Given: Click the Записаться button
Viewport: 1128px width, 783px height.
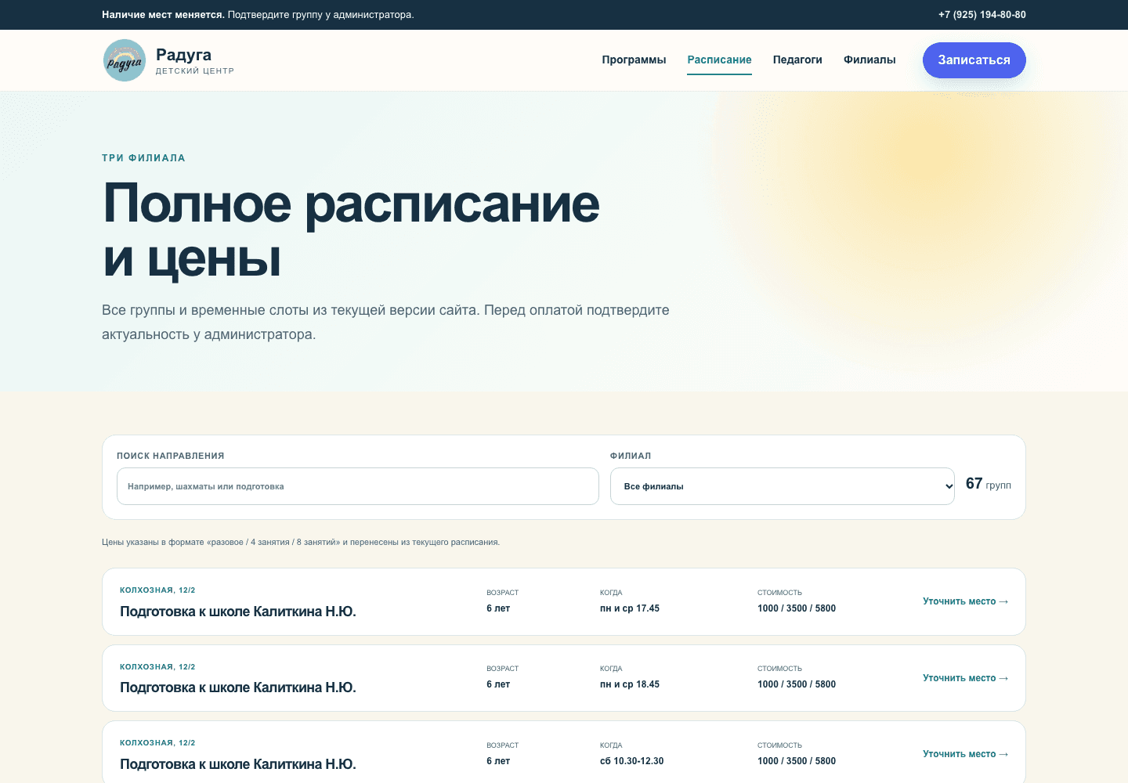Looking at the screenshot, I should 974,60.
